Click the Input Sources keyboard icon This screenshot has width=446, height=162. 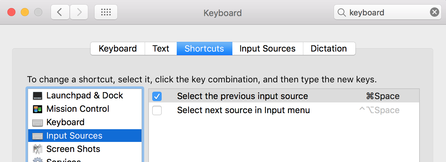pos(37,136)
